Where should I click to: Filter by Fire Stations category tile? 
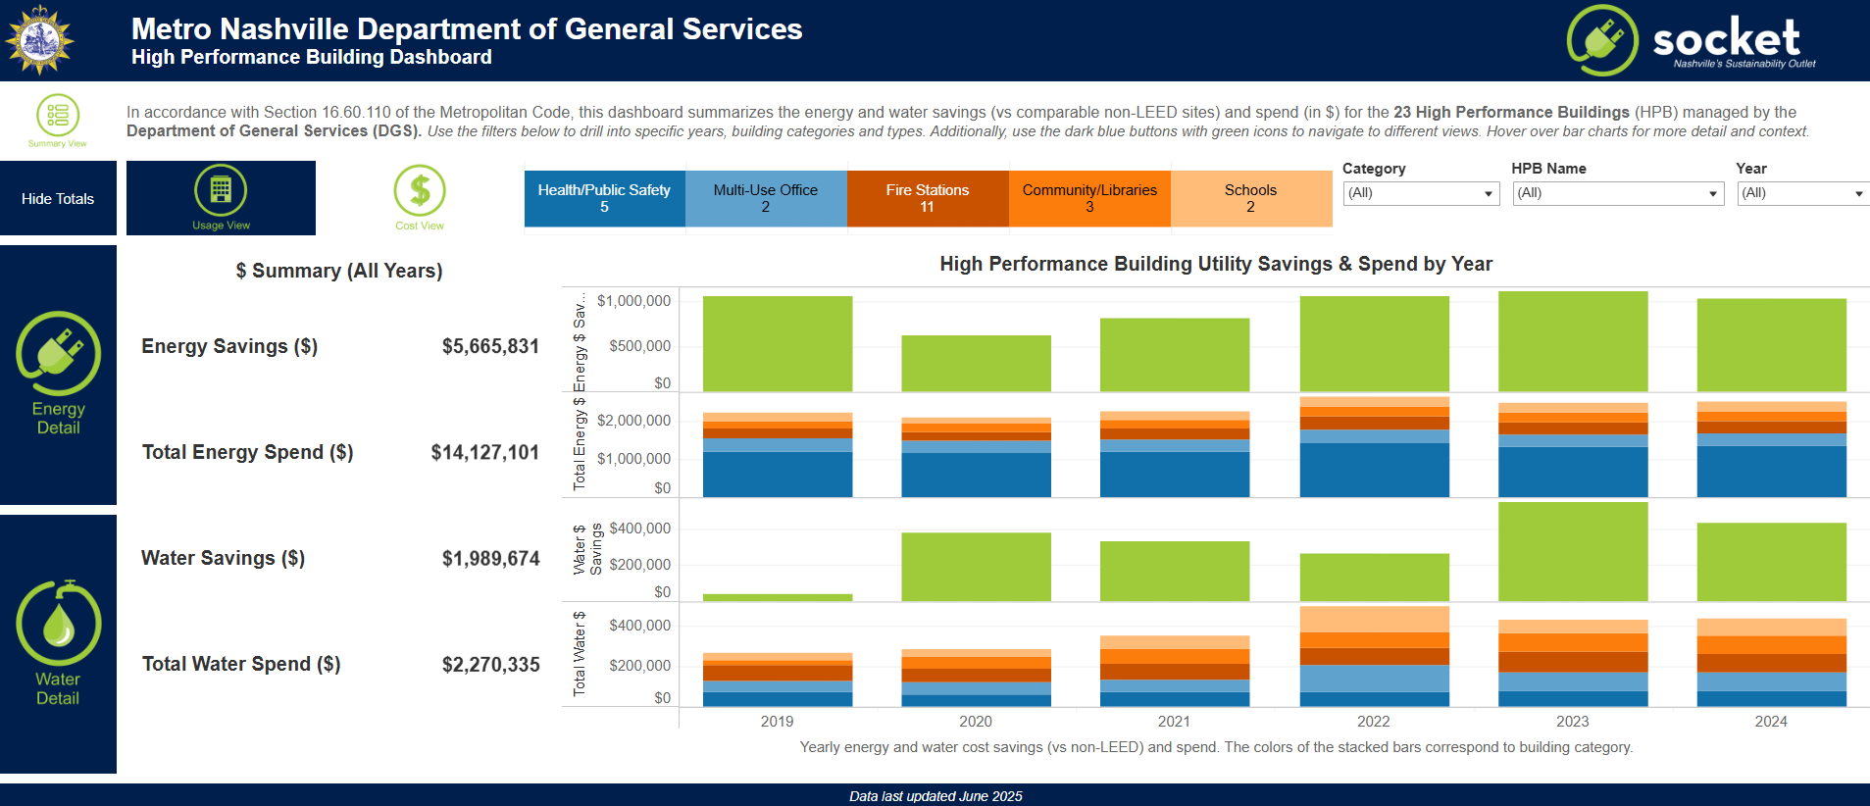[x=928, y=198]
